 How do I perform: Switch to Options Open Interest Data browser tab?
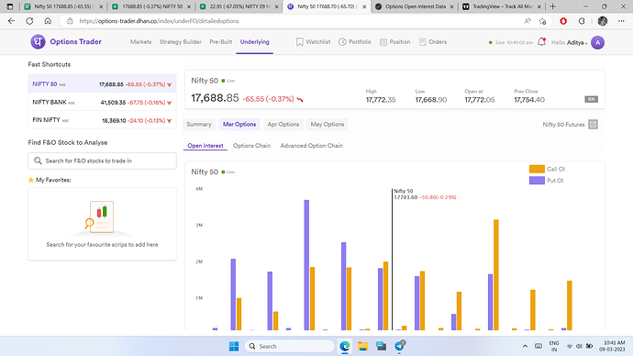tap(415, 6)
